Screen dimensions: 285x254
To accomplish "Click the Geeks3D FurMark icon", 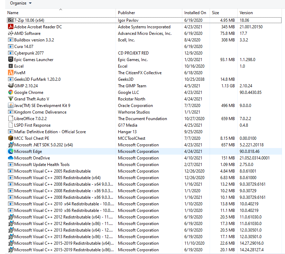I will click(11, 79).
